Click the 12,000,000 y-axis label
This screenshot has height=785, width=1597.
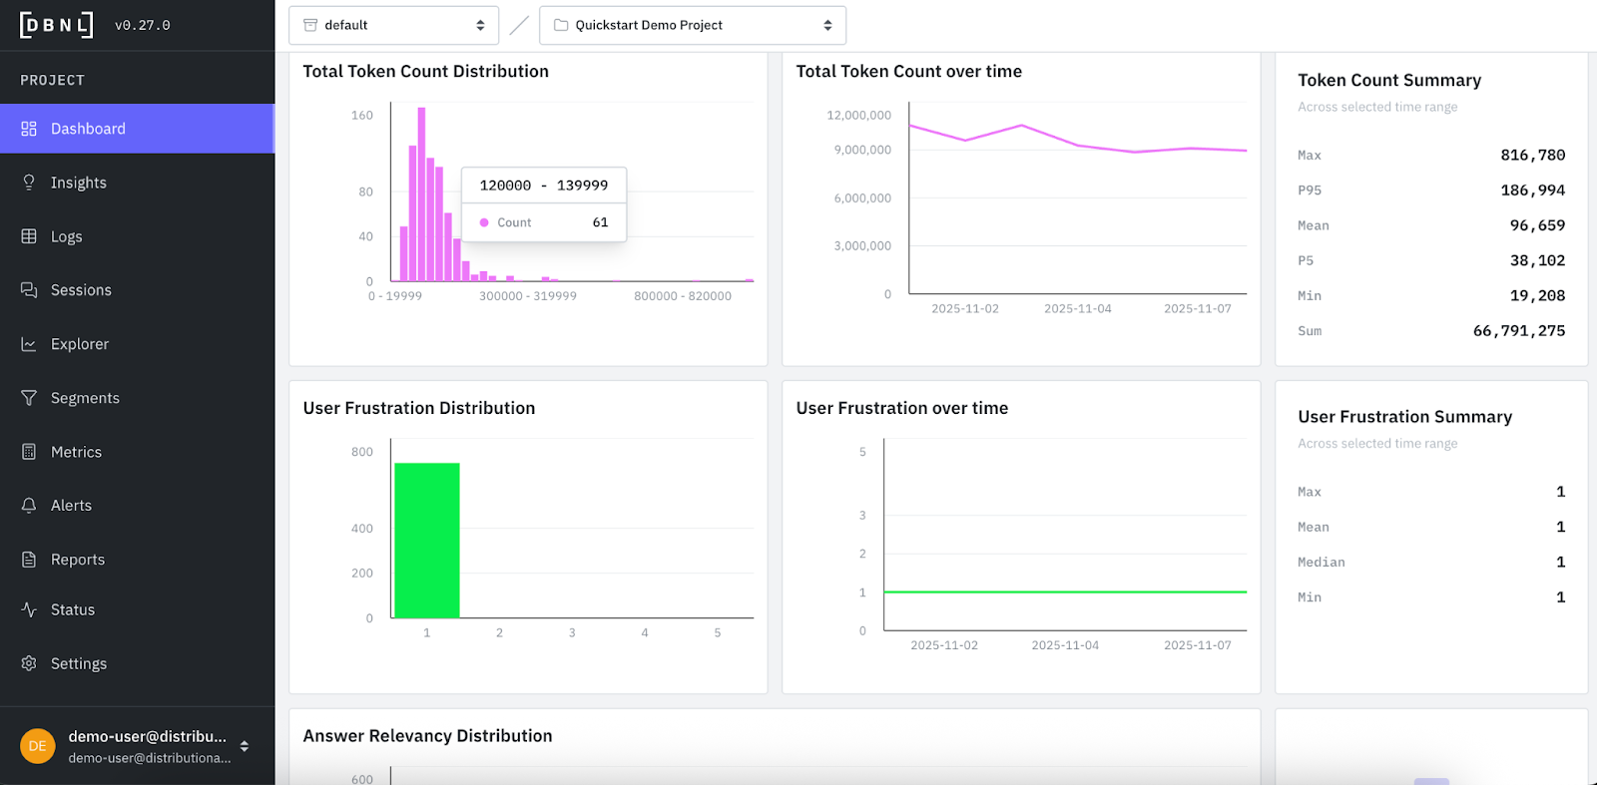click(x=858, y=116)
